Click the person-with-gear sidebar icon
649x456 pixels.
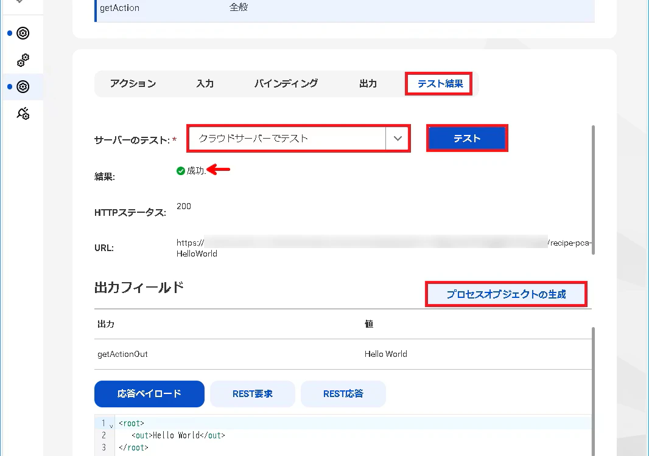[x=23, y=113]
